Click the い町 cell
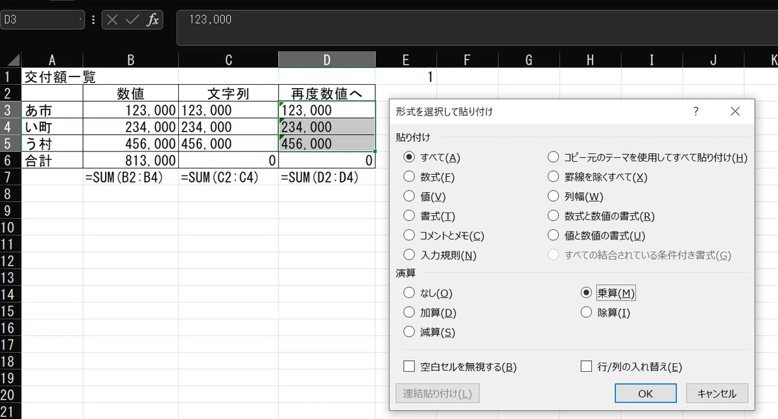Image resolution: width=778 pixels, height=419 pixels. coord(52,127)
